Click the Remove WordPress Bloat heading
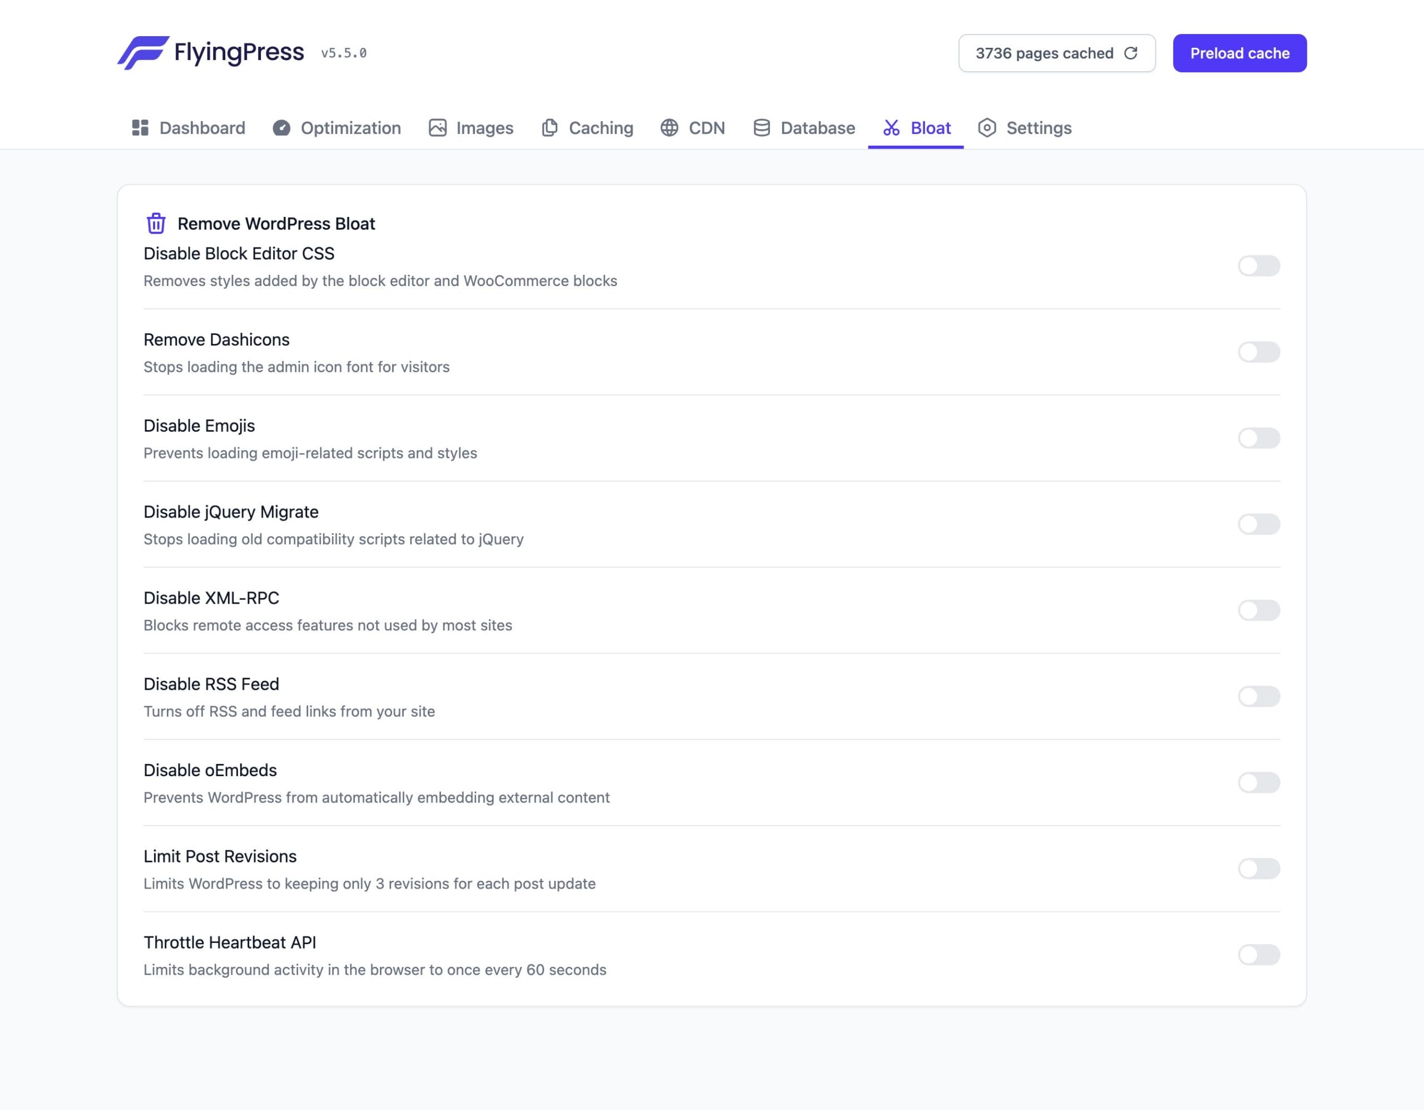The height and width of the screenshot is (1110, 1424). click(x=276, y=224)
